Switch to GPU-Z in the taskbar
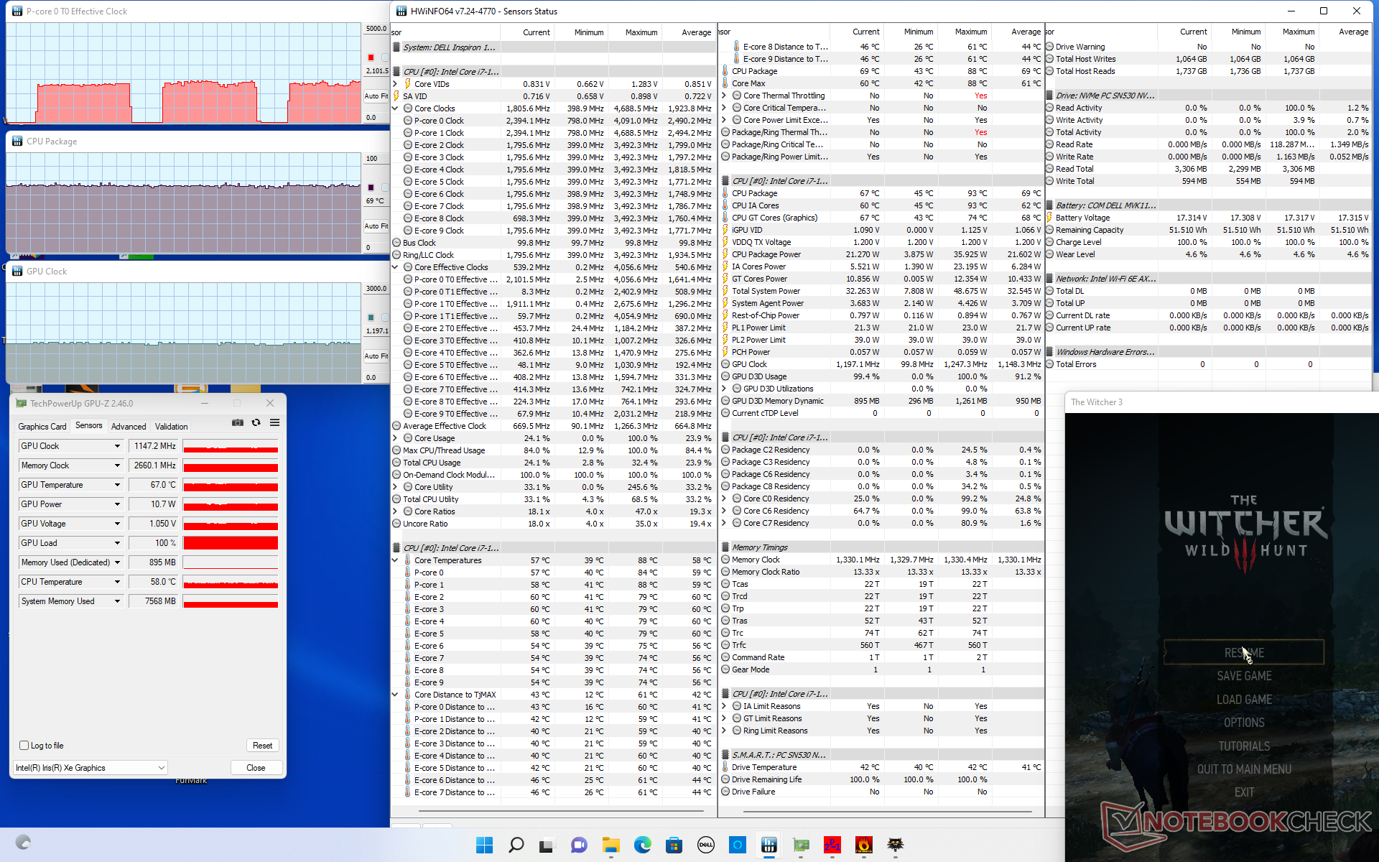Image resolution: width=1379 pixels, height=862 pixels. point(800,845)
